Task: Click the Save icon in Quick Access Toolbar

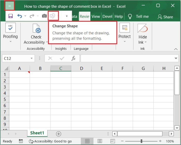Action: tap(11, 16)
